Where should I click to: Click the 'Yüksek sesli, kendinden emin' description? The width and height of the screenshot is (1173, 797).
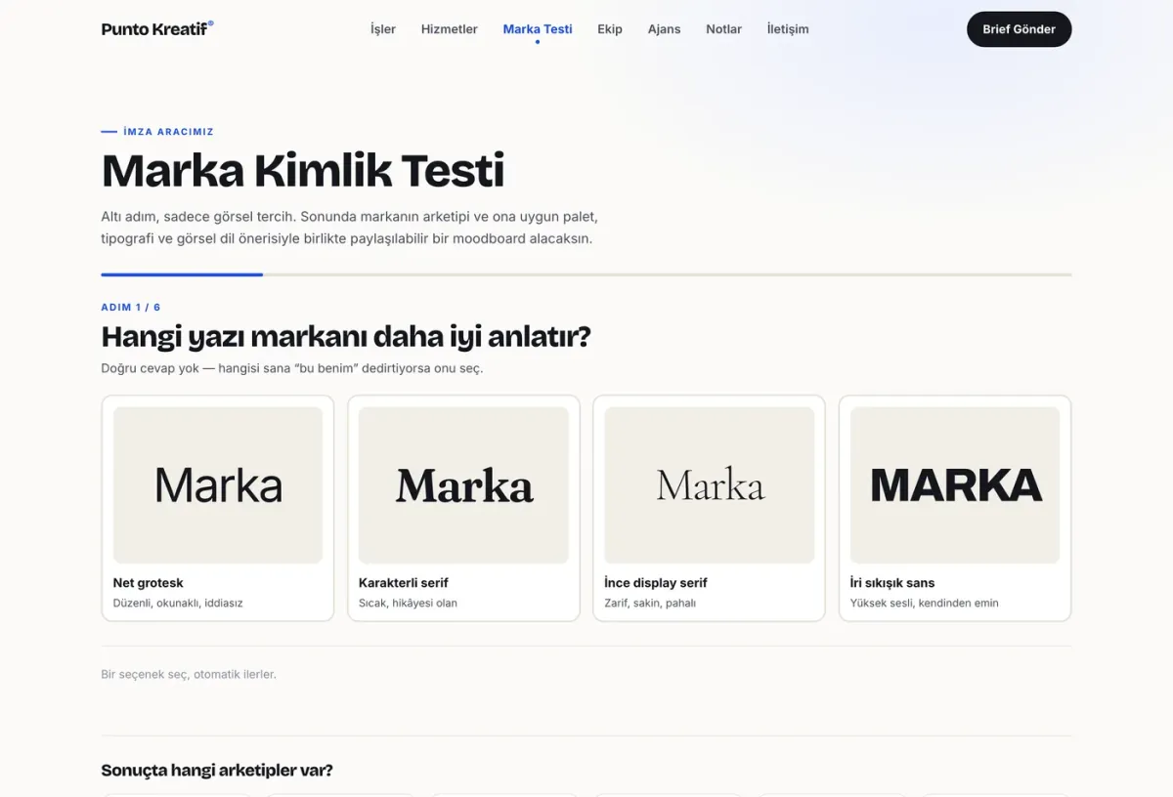[925, 603]
